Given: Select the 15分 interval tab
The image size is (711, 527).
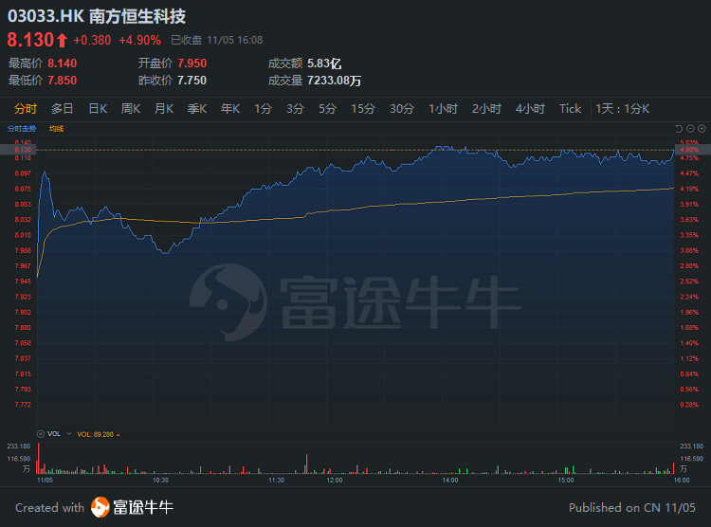Looking at the screenshot, I should (x=363, y=109).
